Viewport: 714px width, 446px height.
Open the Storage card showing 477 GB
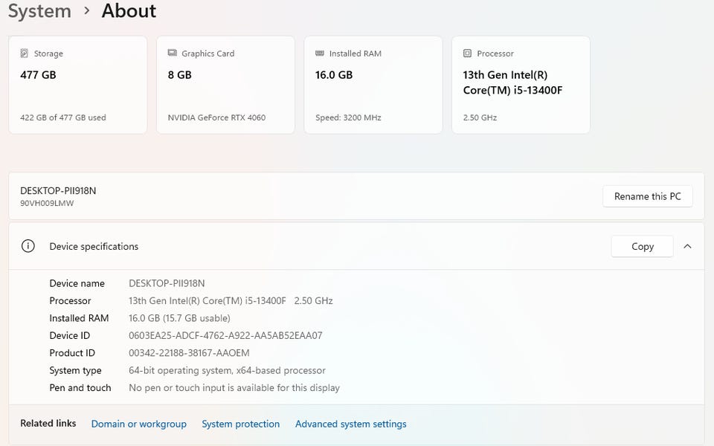[x=78, y=85]
